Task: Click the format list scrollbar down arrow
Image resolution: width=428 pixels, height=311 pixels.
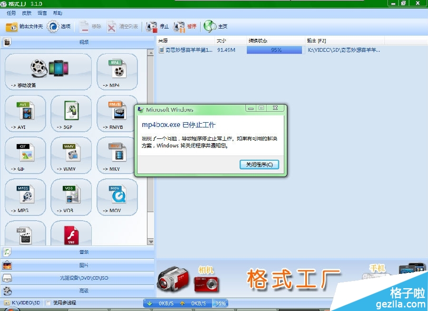Action: coord(150,242)
